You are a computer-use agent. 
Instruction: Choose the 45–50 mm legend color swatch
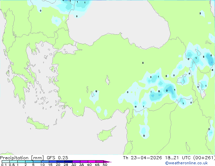pos(100,162)
